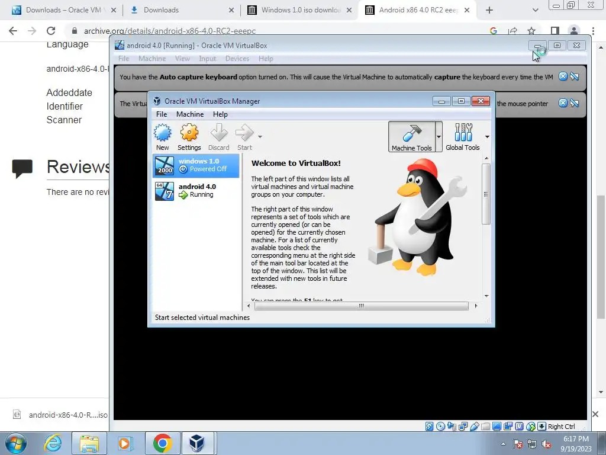Click the Discard toolbar icon
The height and width of the screenshot is (455, 606).
pyautogui.click(x=219, y=137)
